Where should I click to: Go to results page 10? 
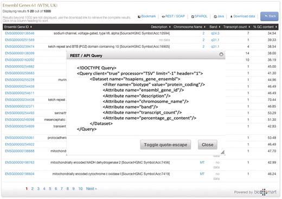point(80,189)
